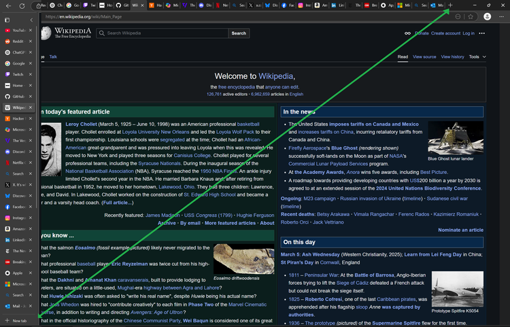Open the tab actions menu icon above the vertical tabs
The width and height of the screenshot is (510, 327).
click(x=7, y=20)
